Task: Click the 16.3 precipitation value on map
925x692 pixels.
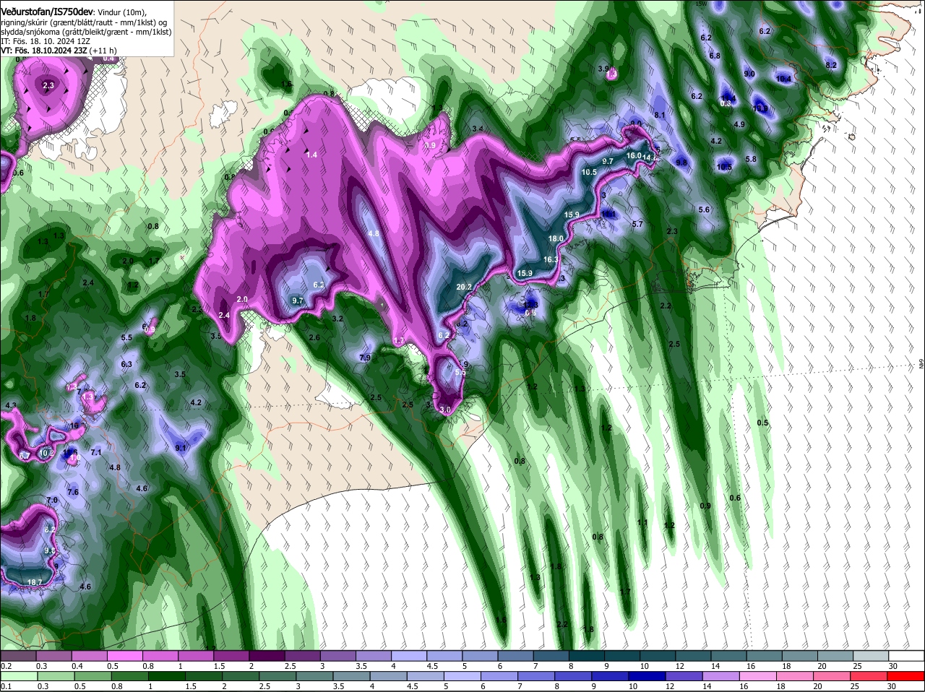Action: [551, 259]
